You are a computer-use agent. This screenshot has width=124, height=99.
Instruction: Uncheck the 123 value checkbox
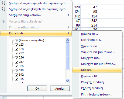click(16, 45)
